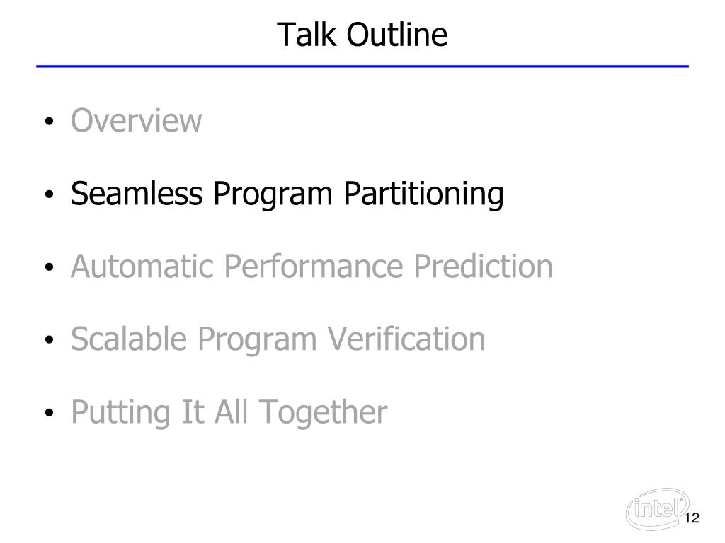
Task: Select Seamless Program Partitioning item
Action: pyautogui.click(x=287, y=194)
